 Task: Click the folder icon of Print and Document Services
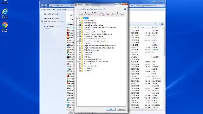pyautogui.click(x=82, y=36)
